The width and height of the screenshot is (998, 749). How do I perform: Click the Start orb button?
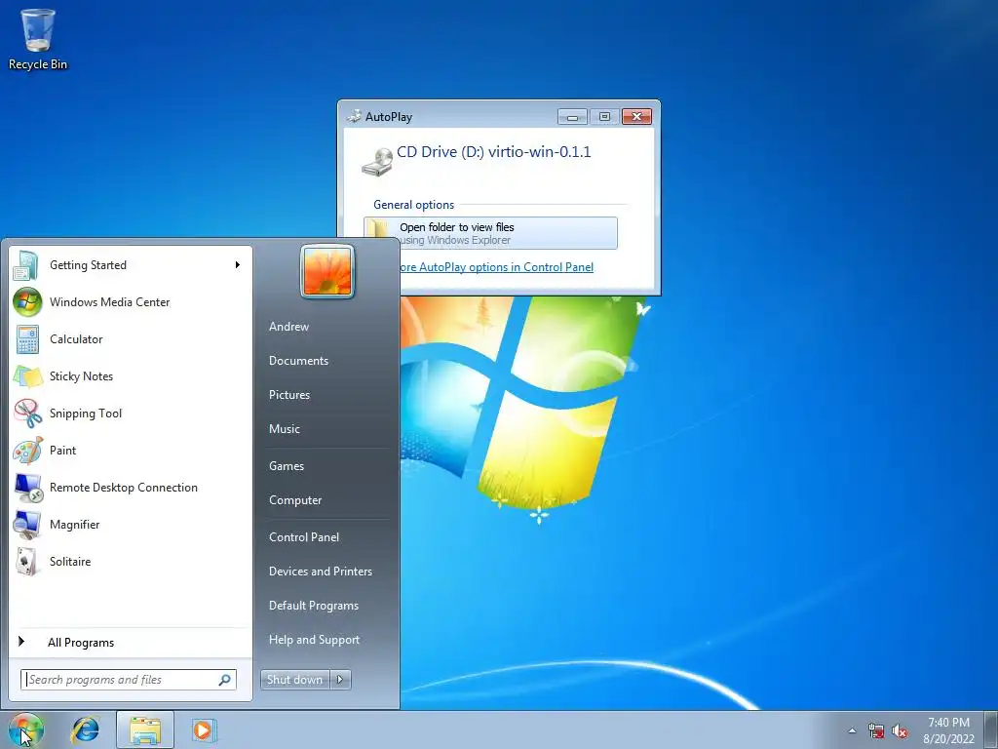[25, 729]
